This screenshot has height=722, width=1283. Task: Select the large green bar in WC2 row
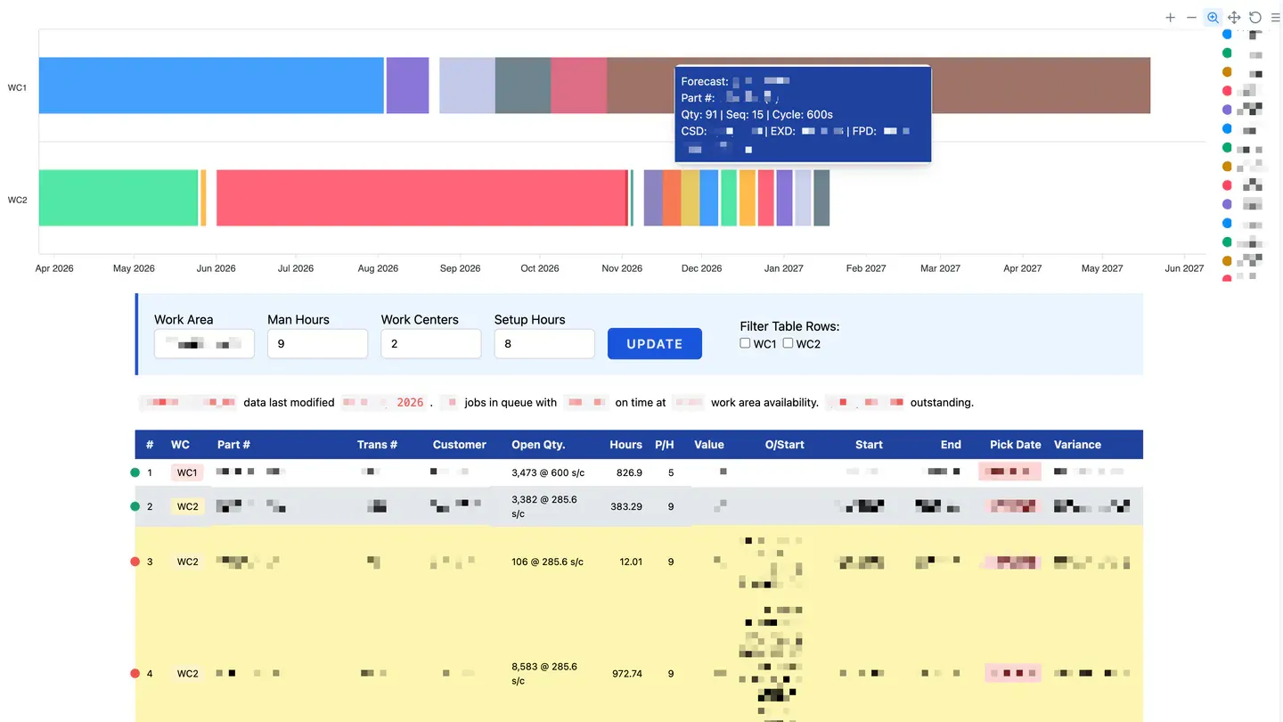[118, 198]
